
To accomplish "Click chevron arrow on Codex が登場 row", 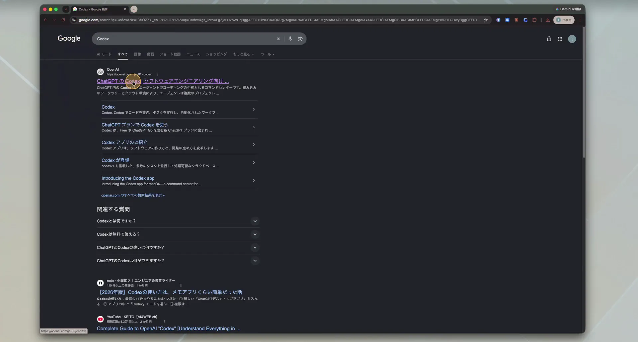I will (254, 163).
